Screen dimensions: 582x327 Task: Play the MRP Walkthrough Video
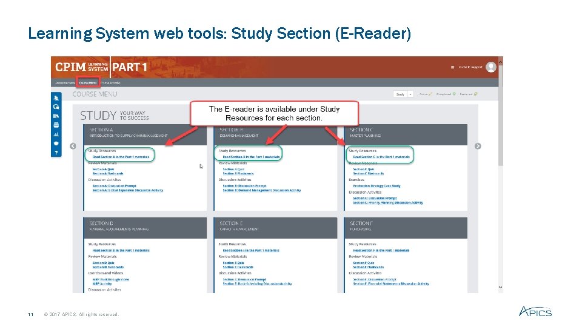[111, 280]
